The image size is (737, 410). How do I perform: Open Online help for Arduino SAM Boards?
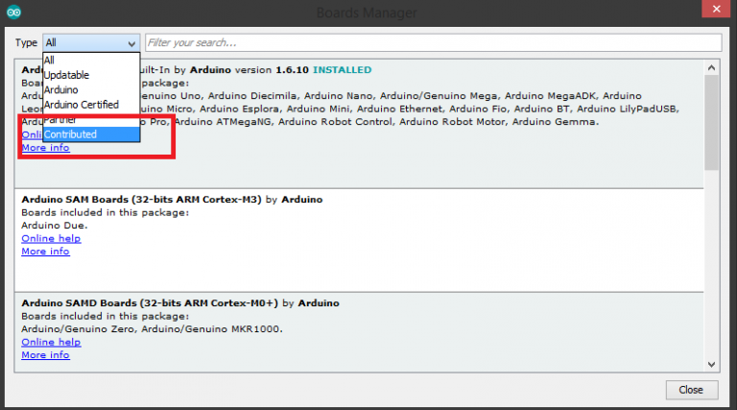click(51, 238)
